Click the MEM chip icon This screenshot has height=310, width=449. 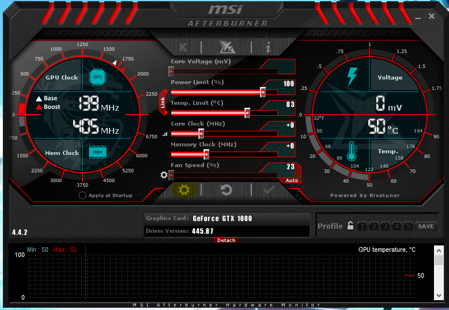(97, 152)
